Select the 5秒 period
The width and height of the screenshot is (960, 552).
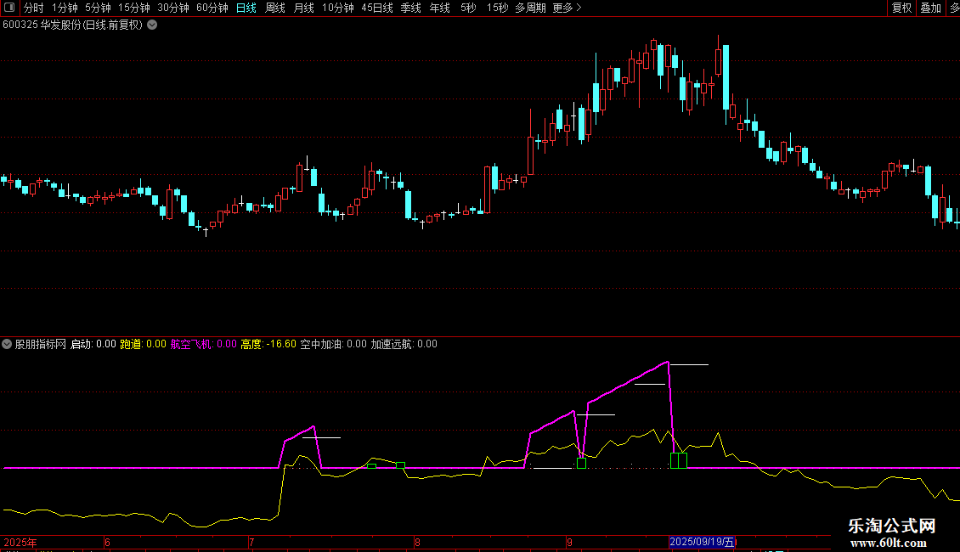[468, 8]
